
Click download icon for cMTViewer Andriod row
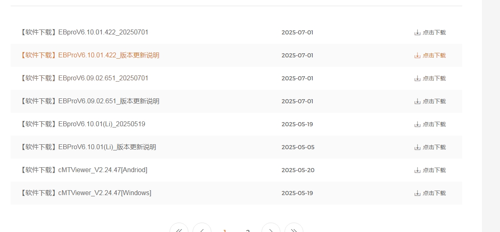(417, 170)
